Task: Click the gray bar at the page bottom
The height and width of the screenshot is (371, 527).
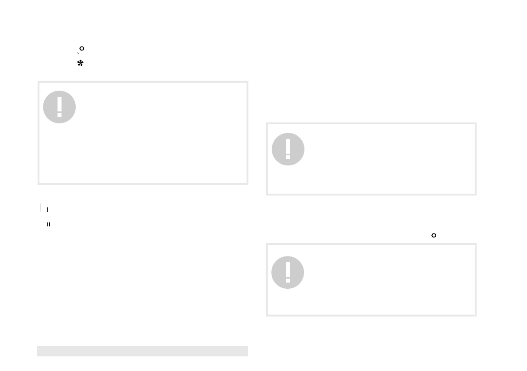Action: [x=142, y=351]
